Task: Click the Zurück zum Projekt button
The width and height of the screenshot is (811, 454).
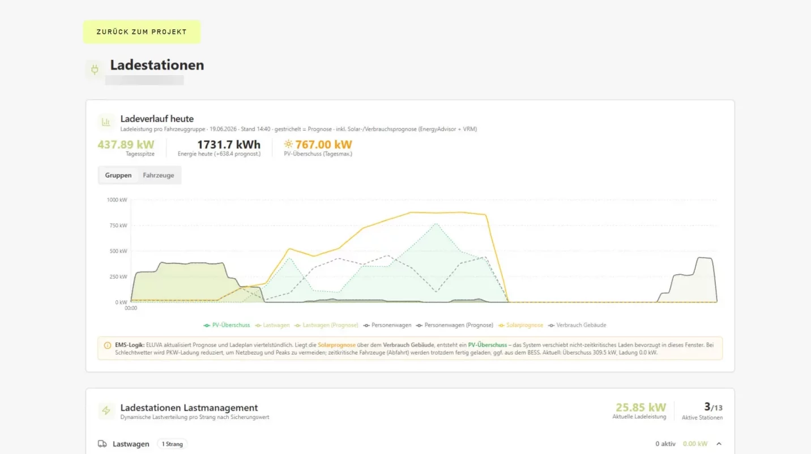Action: (142, 32)
